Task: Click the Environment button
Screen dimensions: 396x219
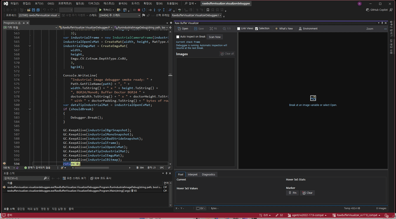Action: coord(308,28)
